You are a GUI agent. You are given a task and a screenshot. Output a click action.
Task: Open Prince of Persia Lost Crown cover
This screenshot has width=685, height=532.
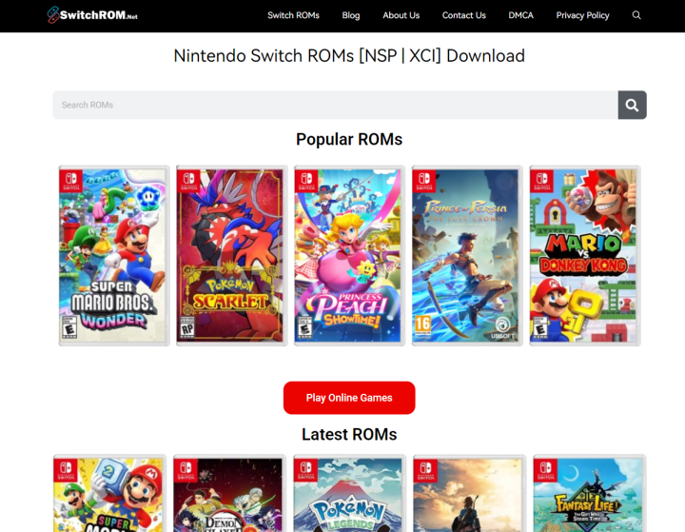pyautogui.click(x=467, y=256)
